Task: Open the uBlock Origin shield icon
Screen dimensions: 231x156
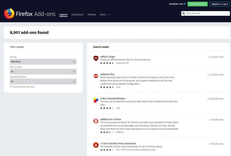Action: [96, 58]
